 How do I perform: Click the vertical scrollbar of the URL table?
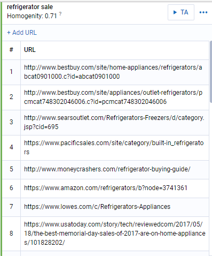211,72
